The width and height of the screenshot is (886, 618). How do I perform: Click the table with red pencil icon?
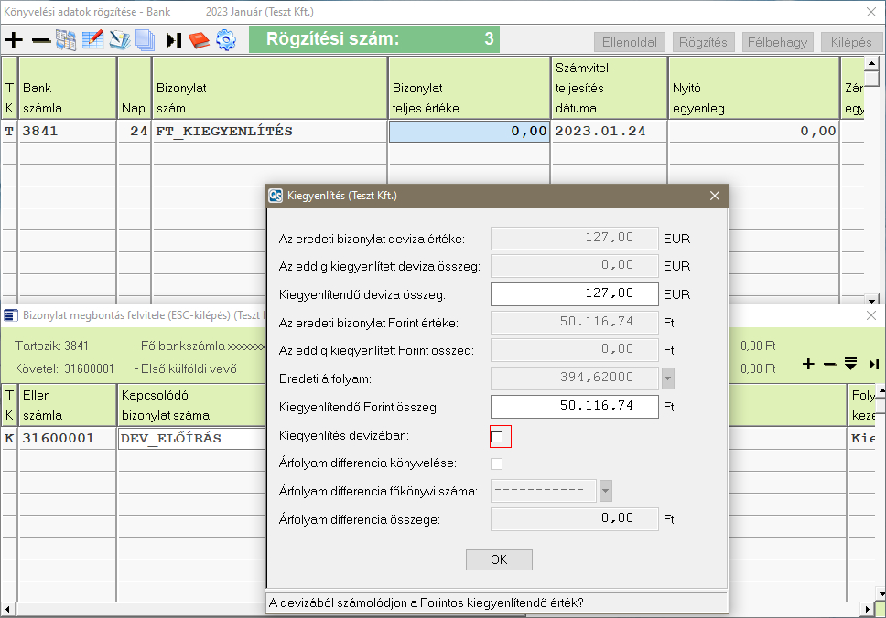(x=92, y=40)
